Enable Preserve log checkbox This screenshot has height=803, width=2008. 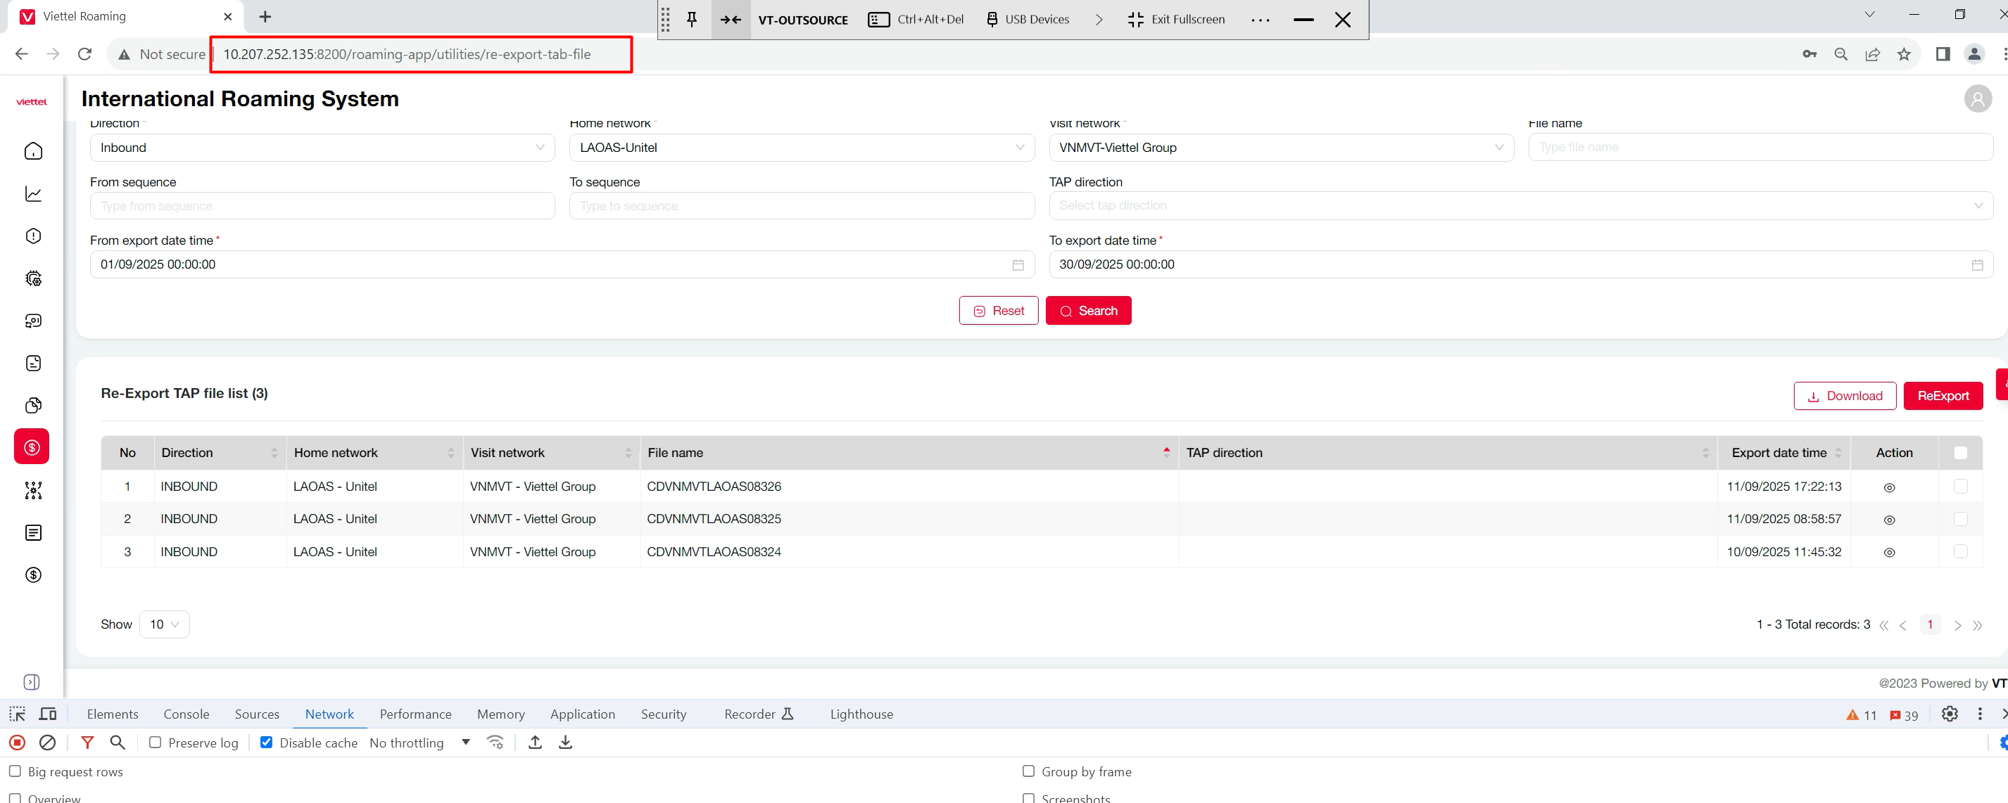tap(155, 743)
